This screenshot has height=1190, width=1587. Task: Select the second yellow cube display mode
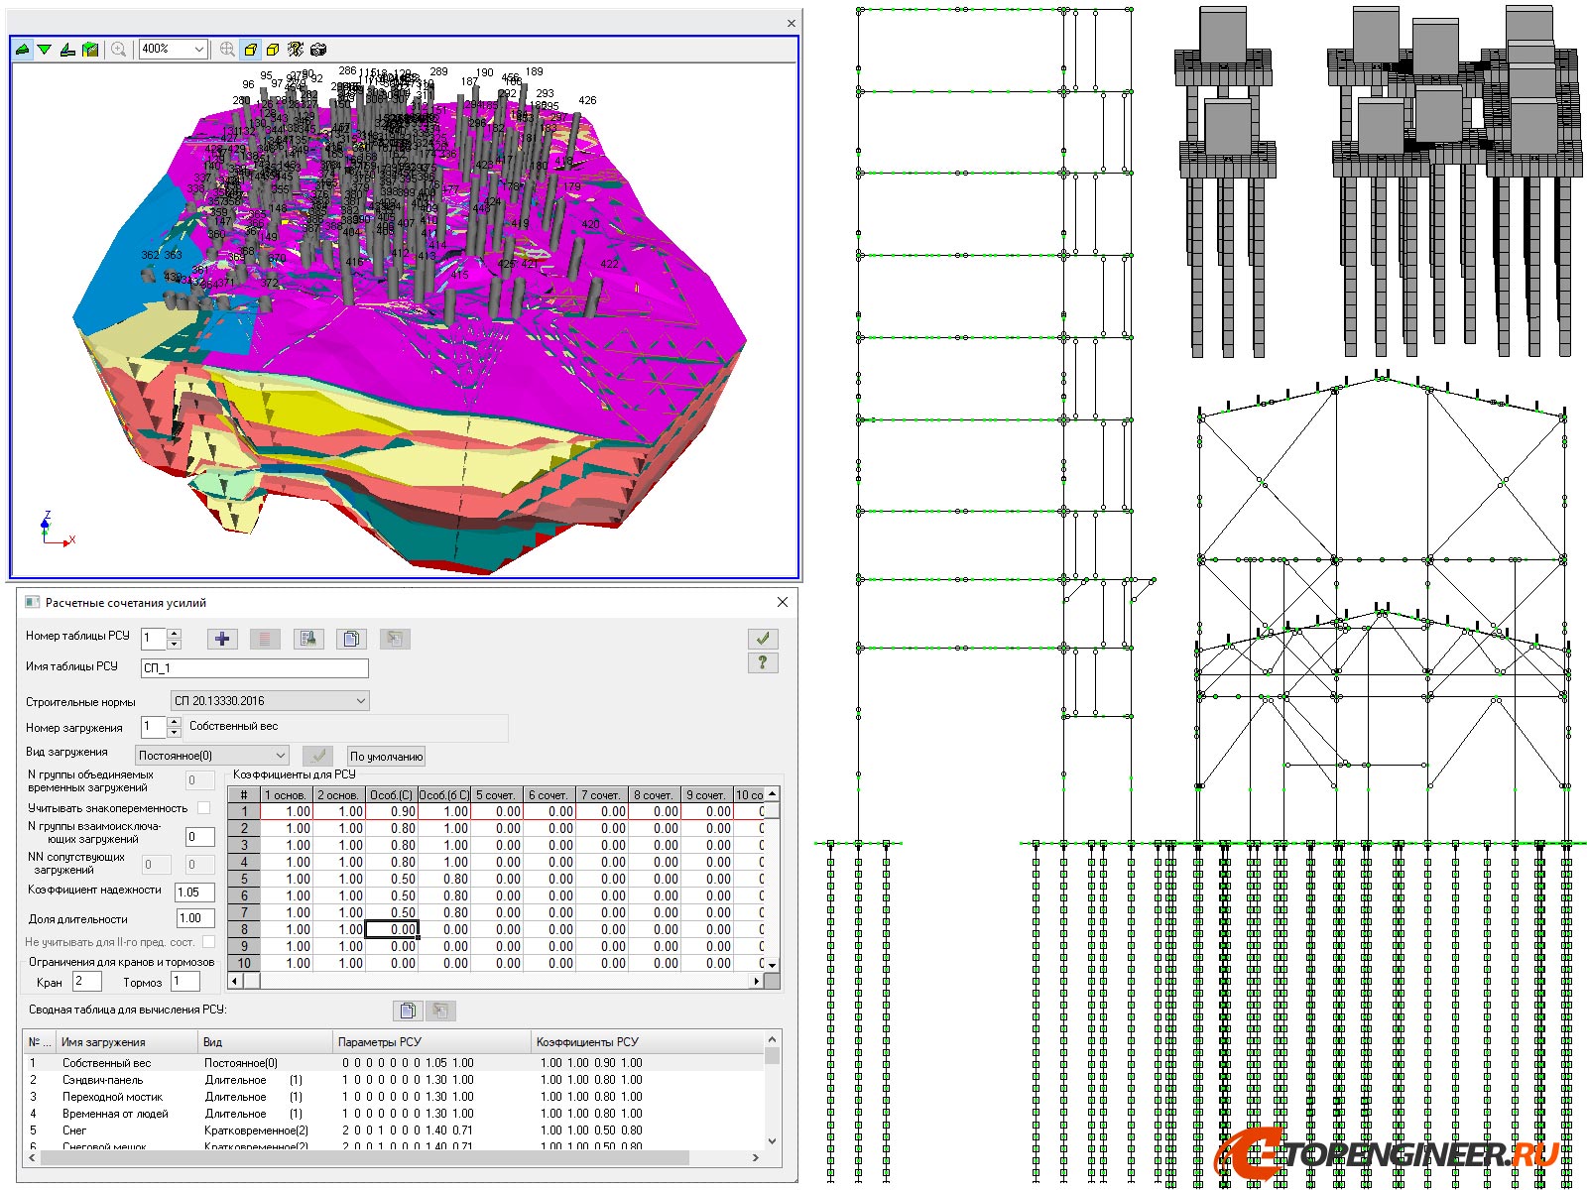273,48
